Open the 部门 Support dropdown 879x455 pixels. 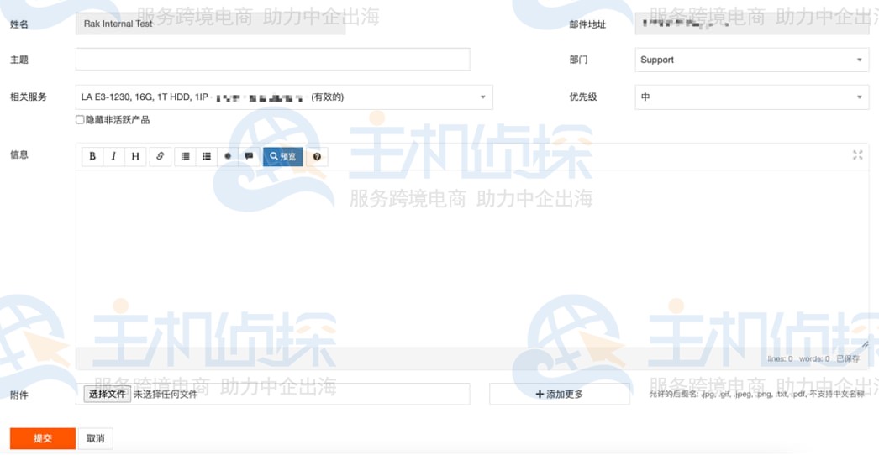click(x=751, y=60)
